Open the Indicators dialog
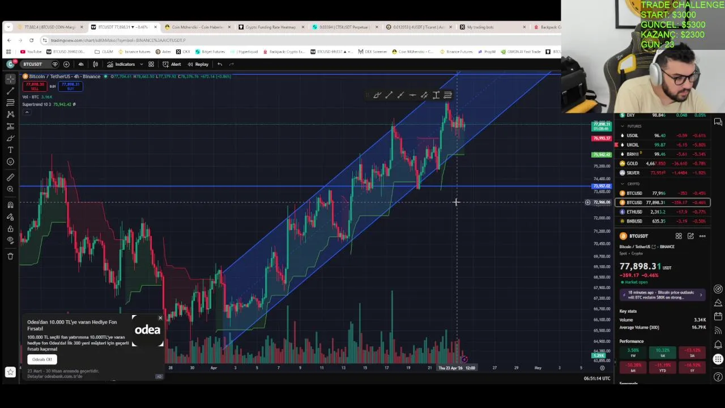 coord(121,64)
